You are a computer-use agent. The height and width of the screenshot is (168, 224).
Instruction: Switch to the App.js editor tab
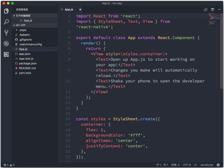pos(68,10)
